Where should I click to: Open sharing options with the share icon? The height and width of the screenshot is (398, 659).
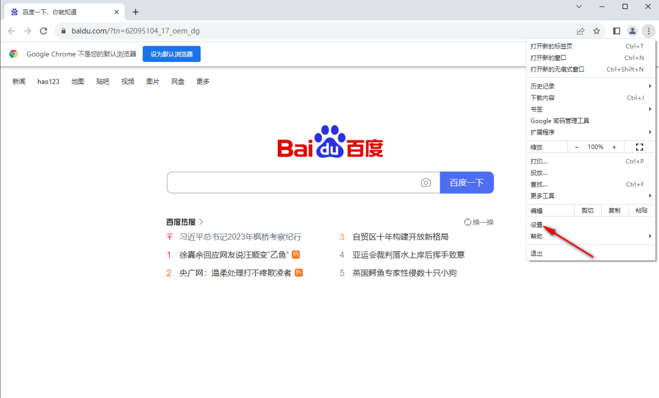click(581, 31)
